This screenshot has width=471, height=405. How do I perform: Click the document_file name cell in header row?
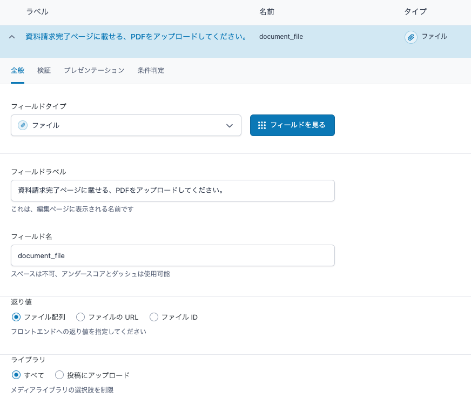281,37
